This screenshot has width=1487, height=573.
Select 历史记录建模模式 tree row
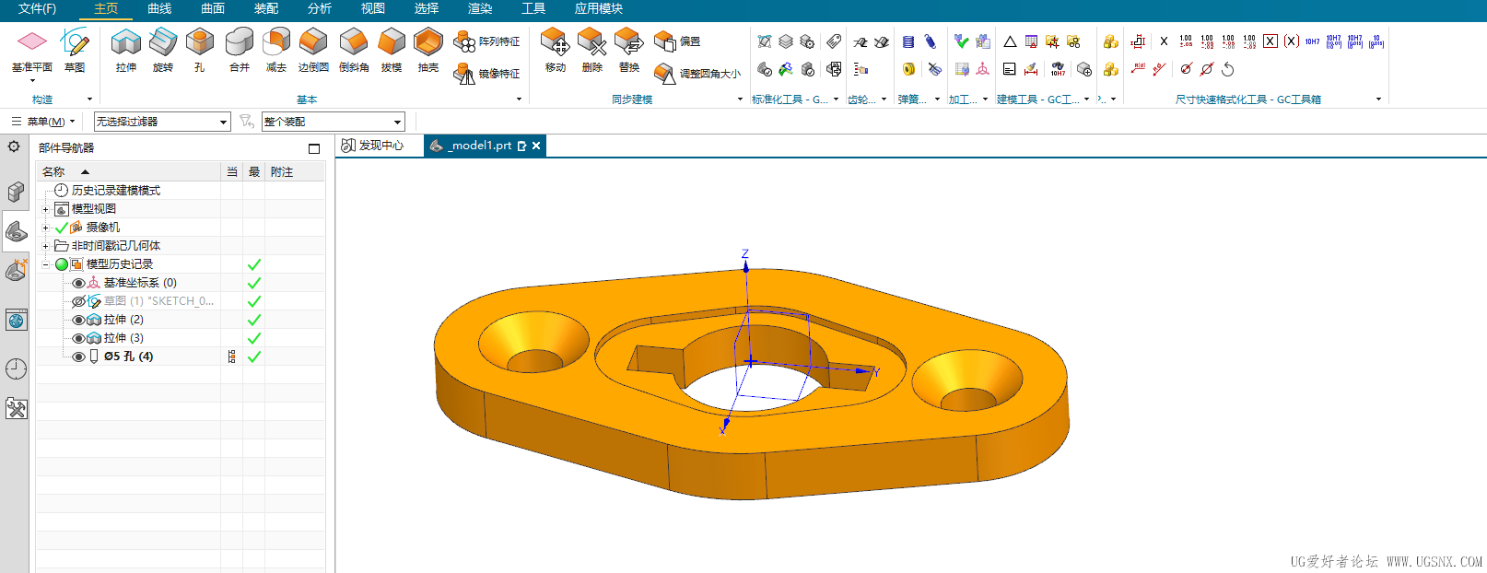[181, 191]
